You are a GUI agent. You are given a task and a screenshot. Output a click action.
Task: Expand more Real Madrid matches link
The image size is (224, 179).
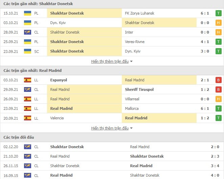(110, 128)
